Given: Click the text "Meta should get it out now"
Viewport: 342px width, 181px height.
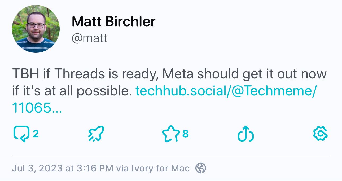Looking at the screenshot, I should 244,74.
